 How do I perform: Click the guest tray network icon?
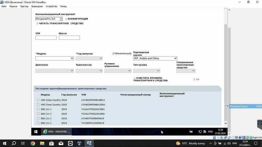tap(200, 132)
